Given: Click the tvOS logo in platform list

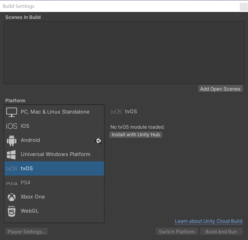Looking at the screenshot, I should [x=12, y=169].
